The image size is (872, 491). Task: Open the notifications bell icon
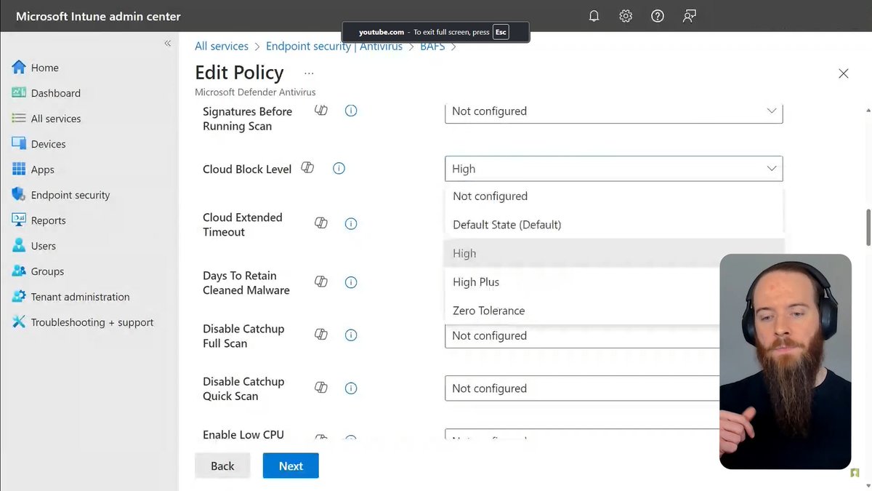(x=594, y=16)
